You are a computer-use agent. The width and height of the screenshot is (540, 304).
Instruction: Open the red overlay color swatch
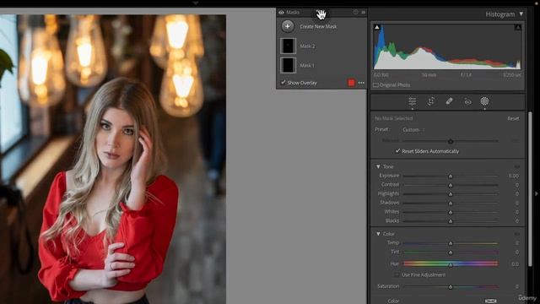pyautogui.click(x=351, y=83)
